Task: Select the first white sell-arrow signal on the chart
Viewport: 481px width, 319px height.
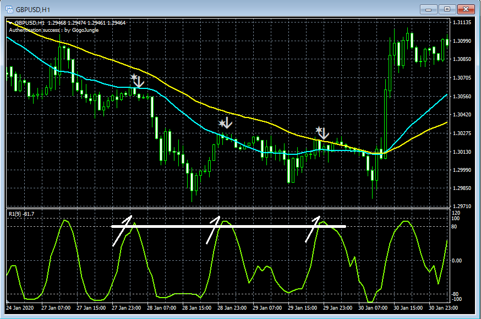Action: point(138,82)
